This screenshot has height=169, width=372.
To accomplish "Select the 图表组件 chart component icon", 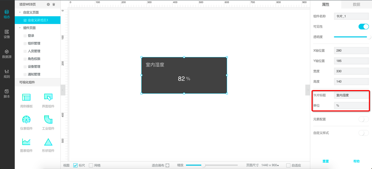I will tap(26, 141).
